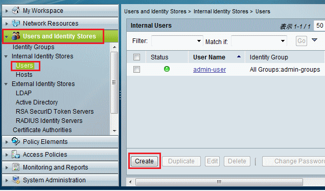The width and height of the screenshot is (325, 191).
Task: Toggle the select-all checkbox in table header
Action: click(136, 57)
